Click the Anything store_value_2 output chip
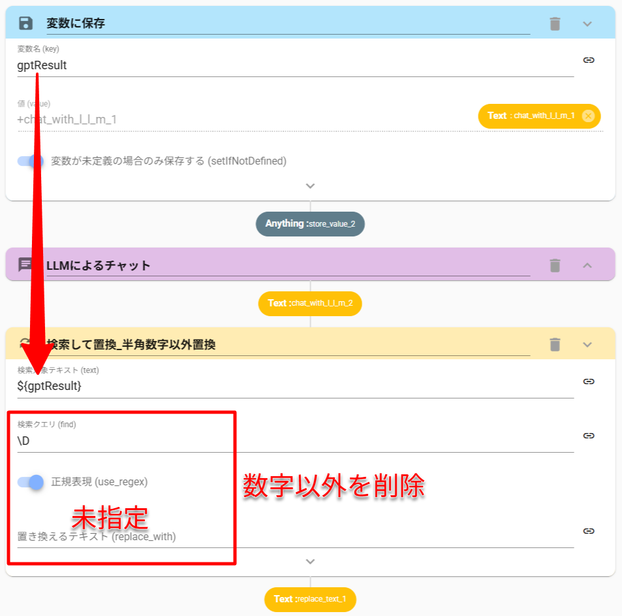Viewport: 622px width, 616px height. pyautogui.click(x=310, y=224)
